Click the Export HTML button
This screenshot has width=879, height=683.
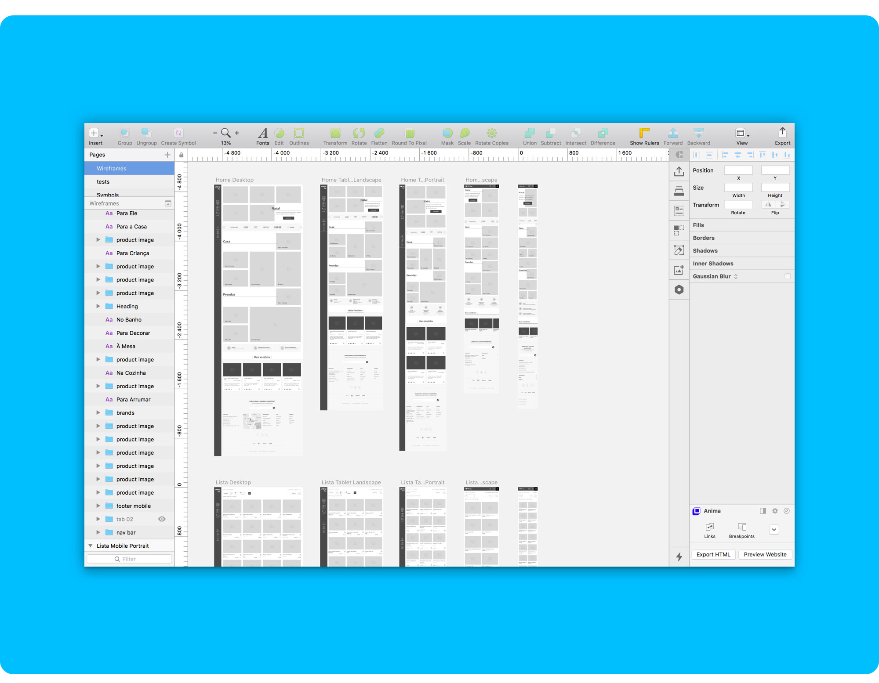[x=713, y=555]
